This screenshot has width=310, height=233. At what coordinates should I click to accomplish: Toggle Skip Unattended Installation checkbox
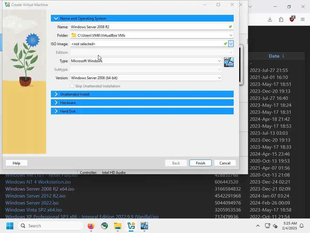pyautogui.click(x=72, y=86)
